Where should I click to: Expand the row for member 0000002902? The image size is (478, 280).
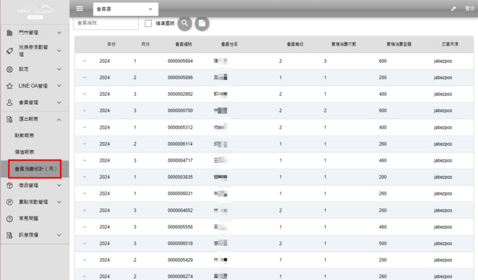pyautogui.click(x=84, y=94)
